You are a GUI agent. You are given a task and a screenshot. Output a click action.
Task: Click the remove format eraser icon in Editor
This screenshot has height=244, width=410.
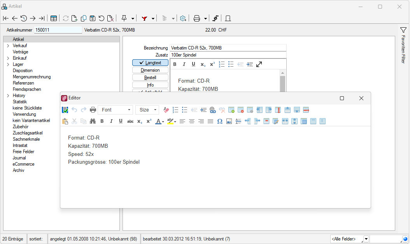(166, 110)
